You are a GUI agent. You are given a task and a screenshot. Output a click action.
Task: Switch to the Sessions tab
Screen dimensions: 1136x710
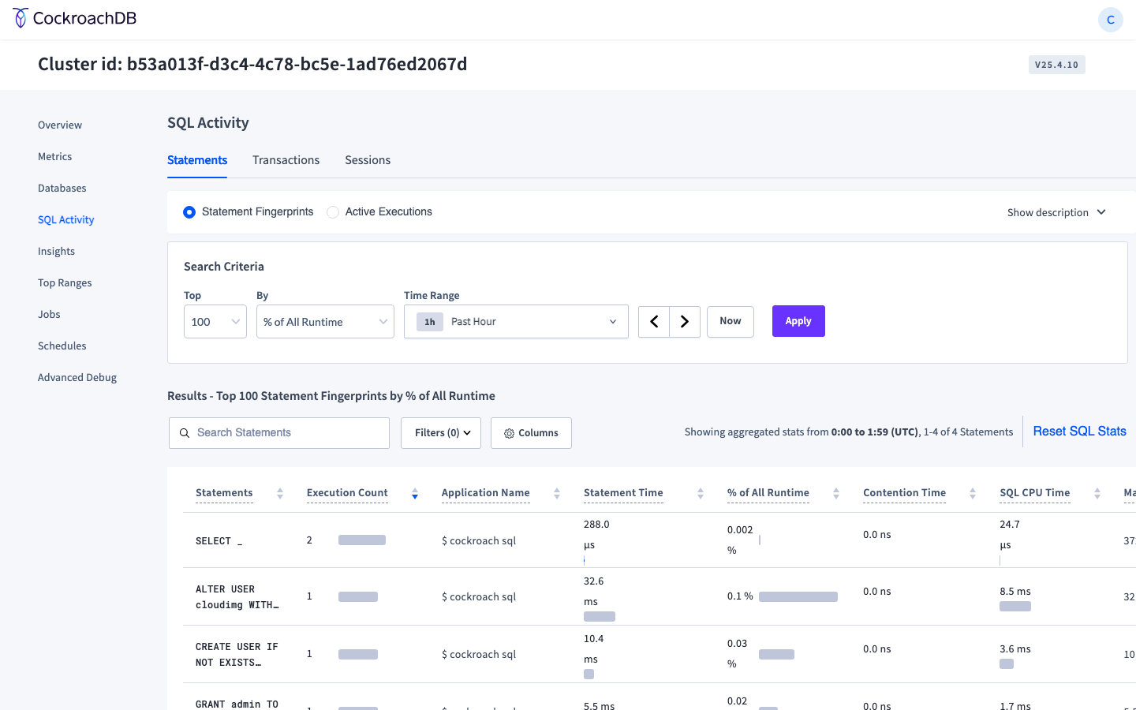pos(368,160)
